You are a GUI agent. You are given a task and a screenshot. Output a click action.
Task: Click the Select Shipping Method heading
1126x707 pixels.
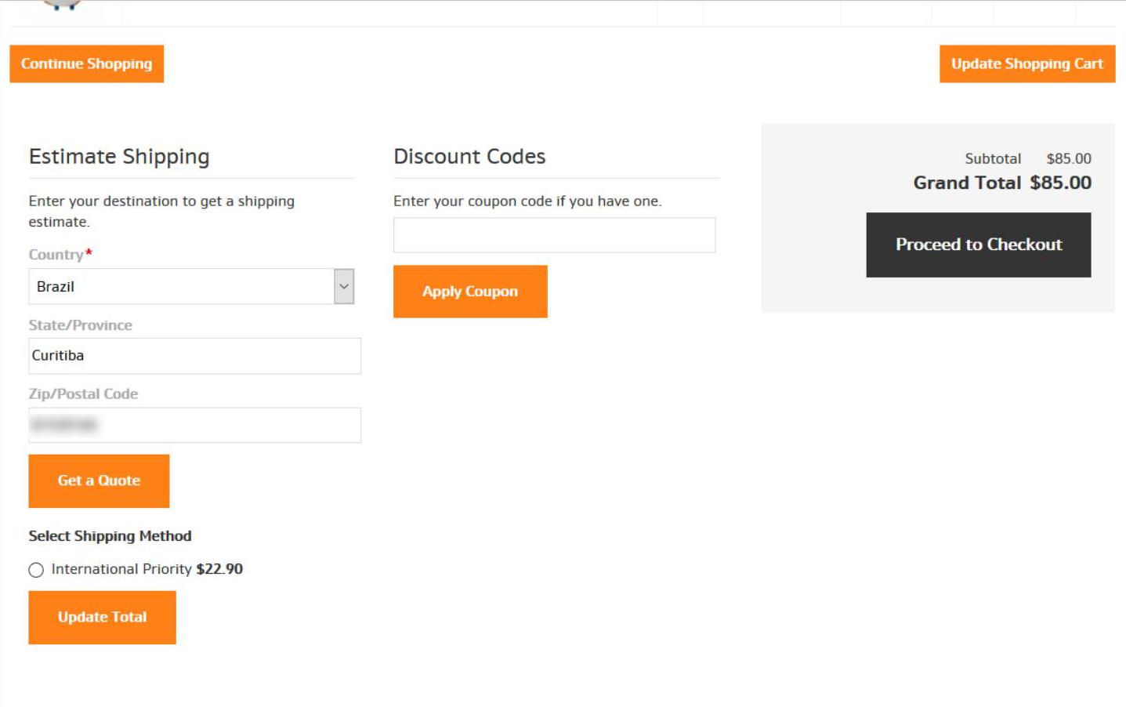pyautogui.click(x=110, y=536)
